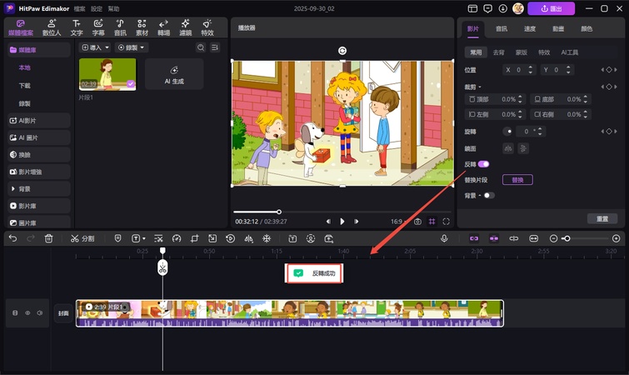The height and width of the screenshot is (375, 629).
Task: Open the microphone voice recording tool
Action: pyautogui.click(x=444, y=238)
